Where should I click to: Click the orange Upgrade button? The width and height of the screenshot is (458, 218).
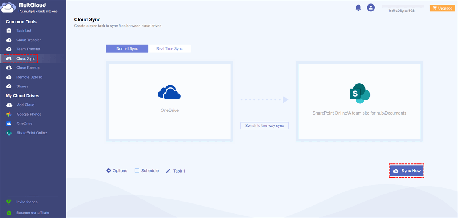point(442,8)
